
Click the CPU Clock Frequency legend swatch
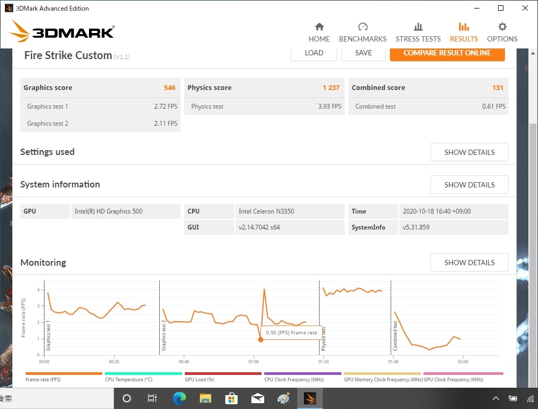[303, 374]
